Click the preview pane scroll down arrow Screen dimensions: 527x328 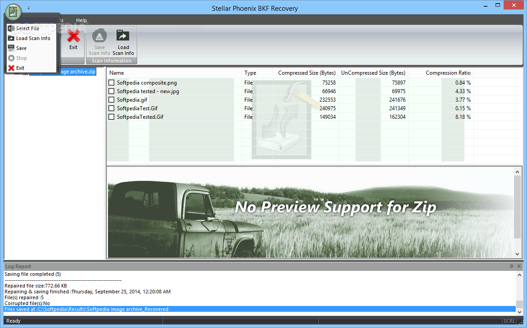click(x=517, y=254)
